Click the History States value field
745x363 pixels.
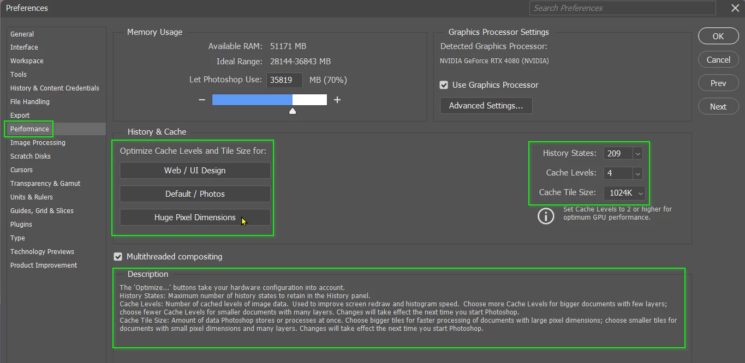[x=618, y=154]
